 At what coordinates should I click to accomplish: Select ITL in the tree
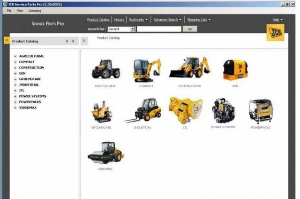(x=22, y=91)
